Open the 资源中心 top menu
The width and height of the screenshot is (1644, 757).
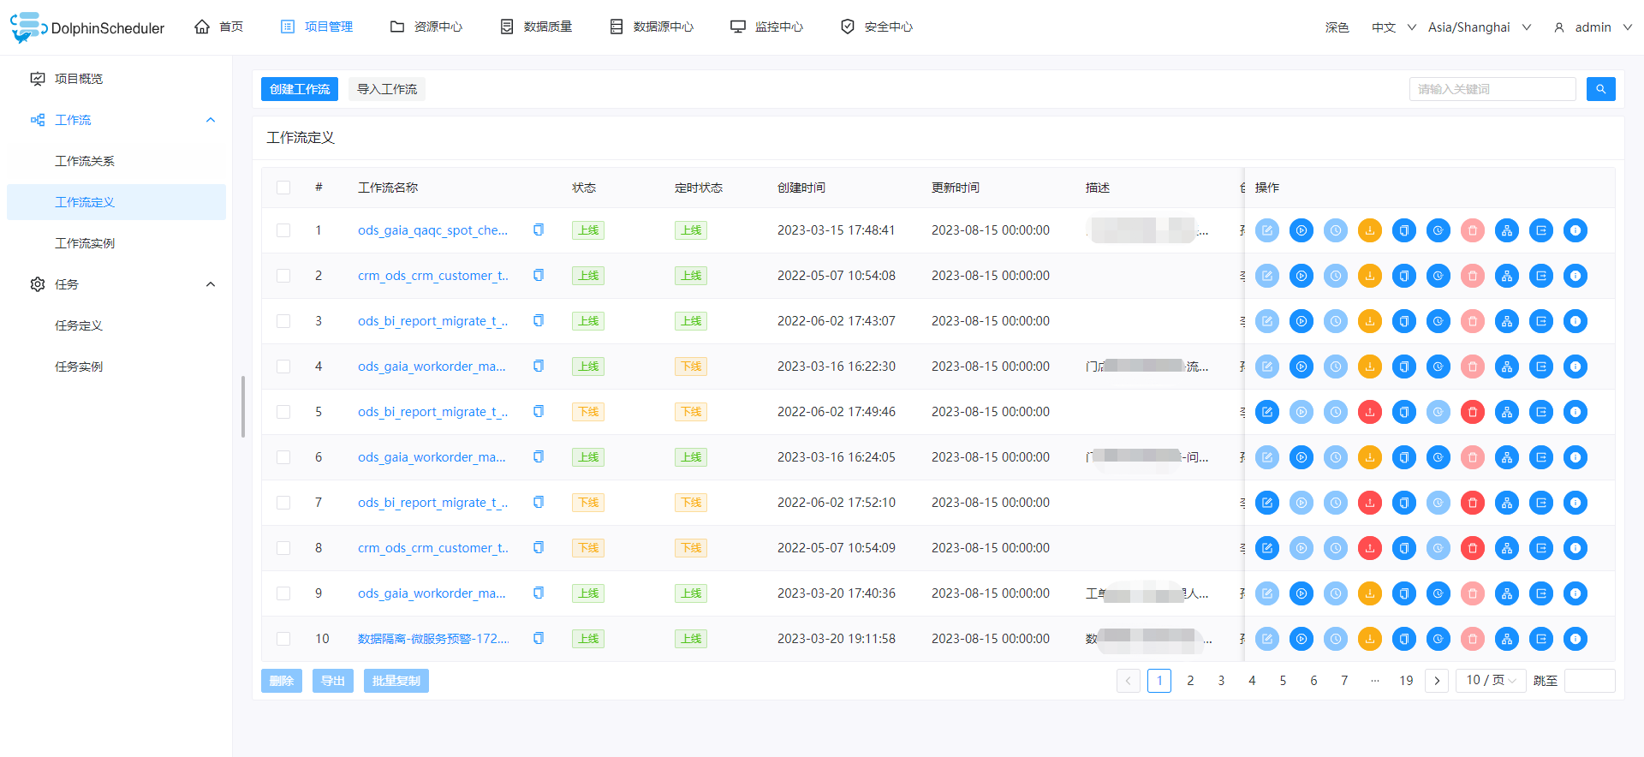point(426,27)
